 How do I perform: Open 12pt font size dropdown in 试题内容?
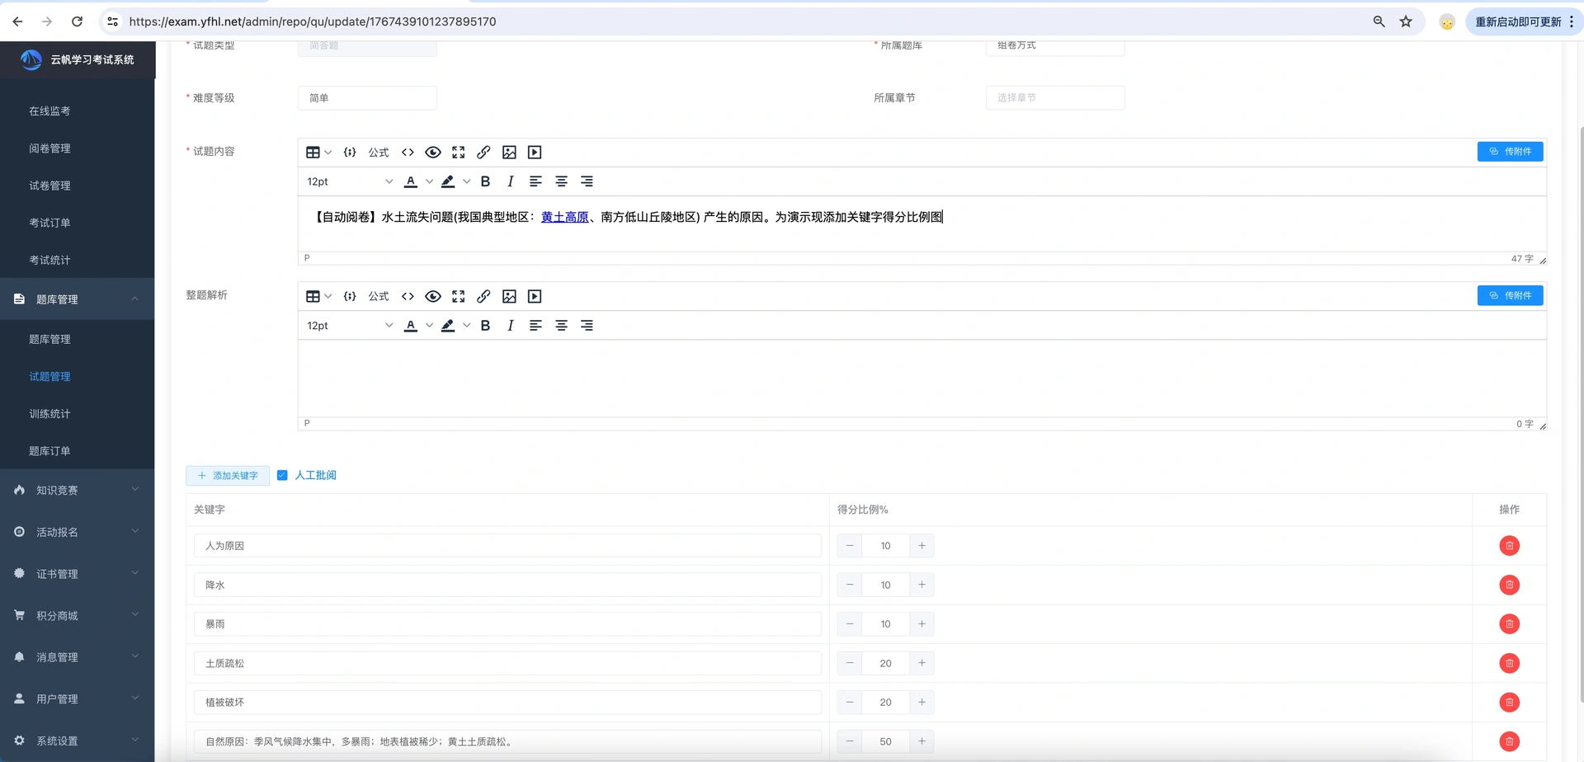pyautogui.click(x=349, y=181)
